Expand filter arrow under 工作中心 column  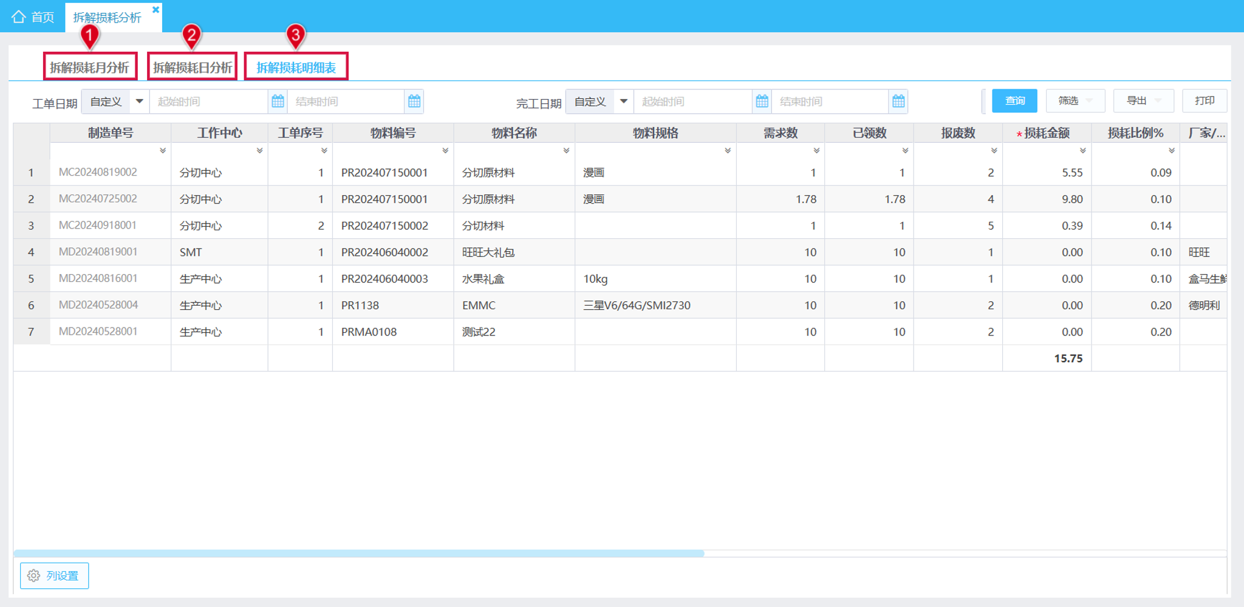point(259,151)
